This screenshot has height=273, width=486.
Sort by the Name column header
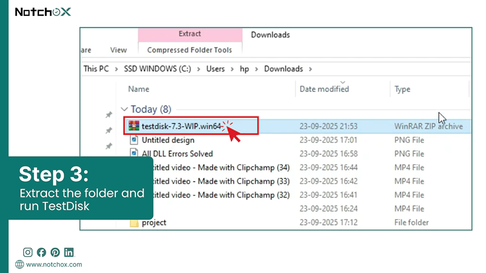[x=139, y=89]
